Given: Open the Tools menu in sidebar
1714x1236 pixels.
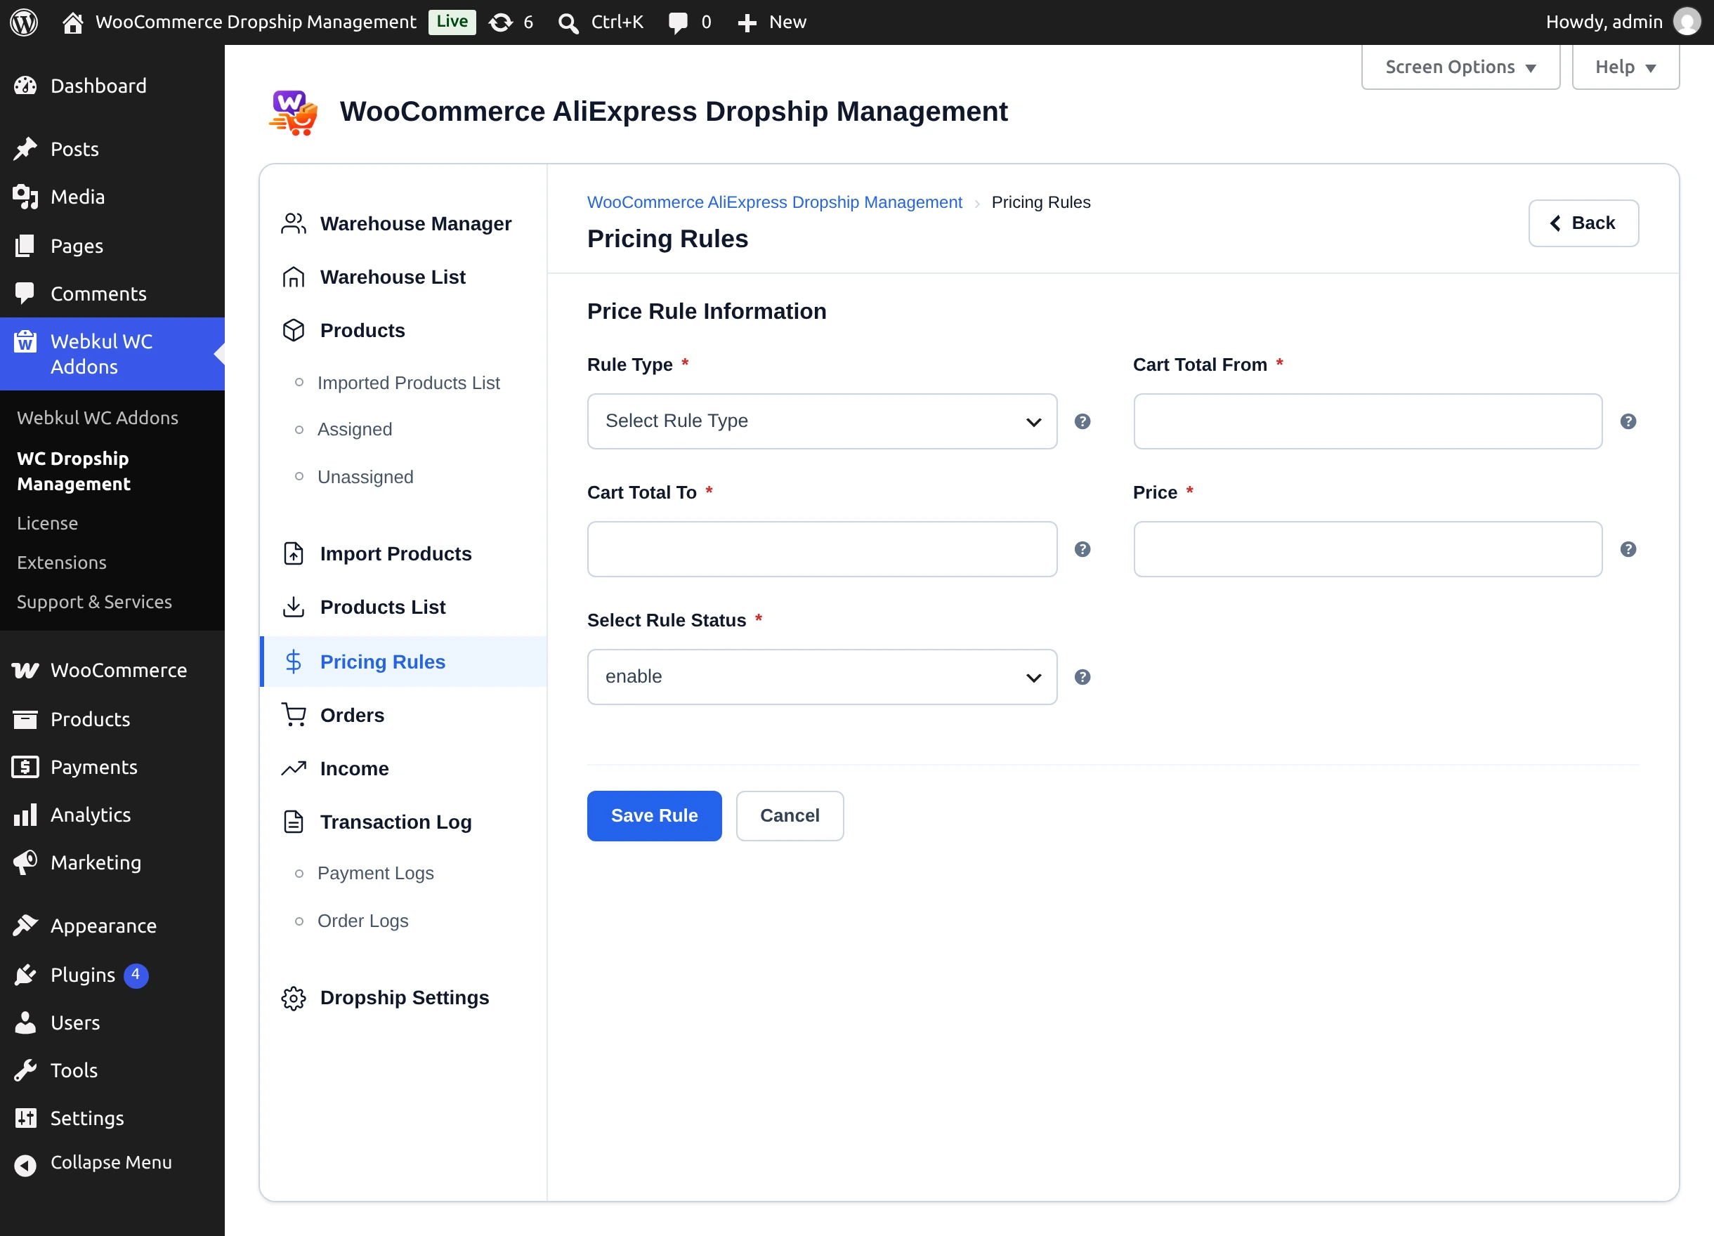Looking at the screenshot, I should point(112,1070).
